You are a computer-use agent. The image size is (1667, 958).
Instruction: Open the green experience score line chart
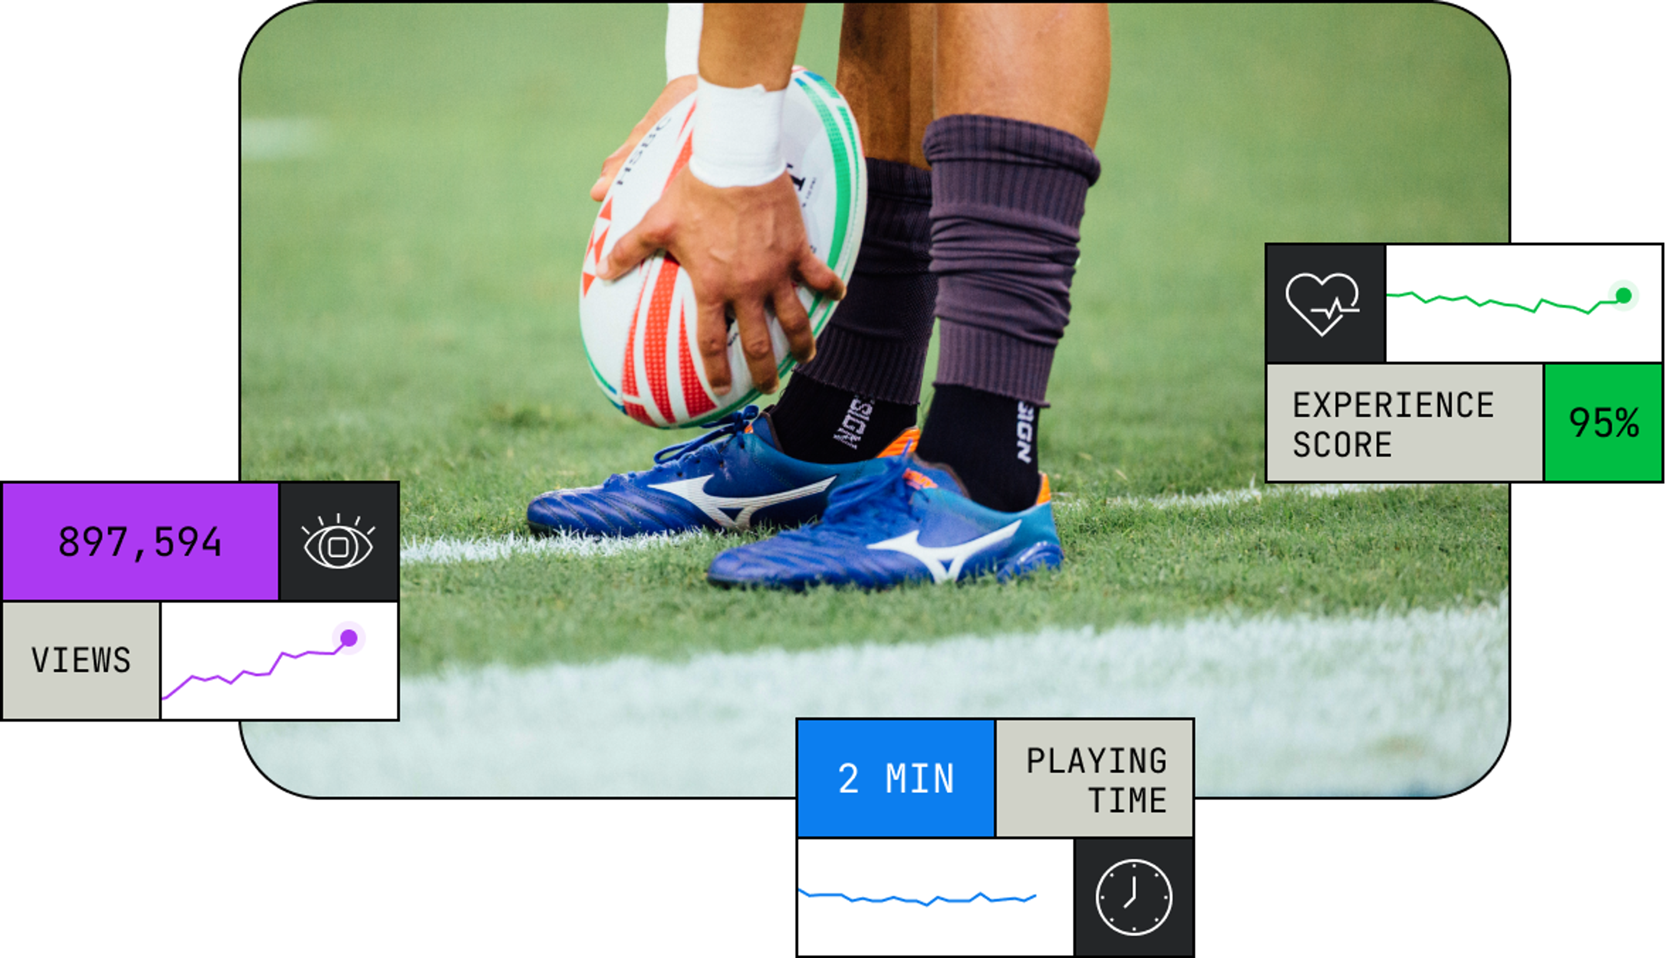pos(1524,303)
